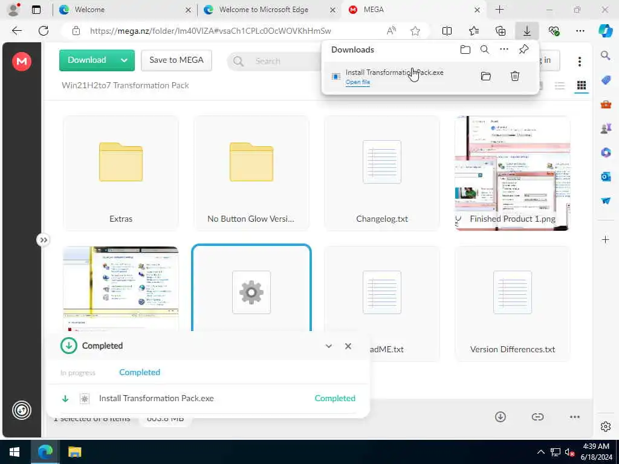
Task: Search downloads using magnifier icon
Action: 485,50
